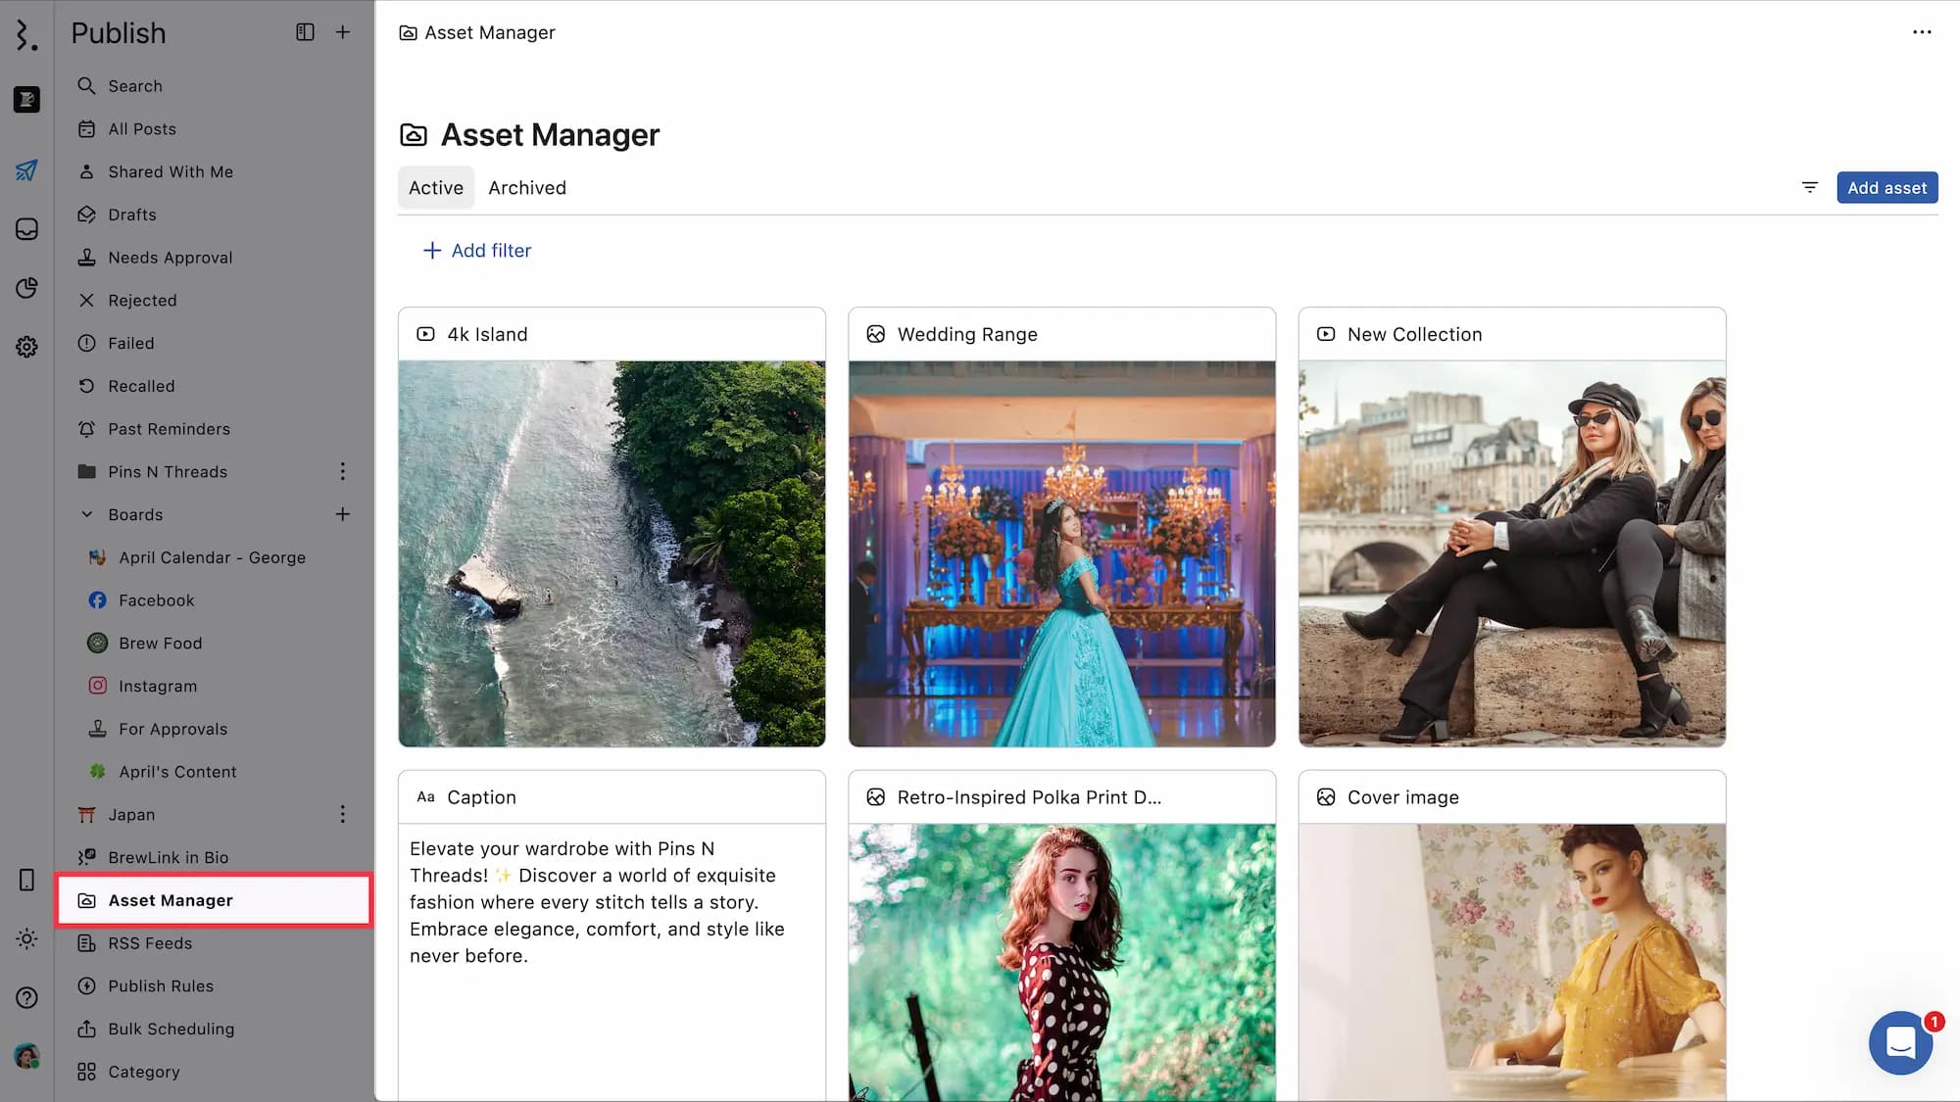
Task: Open Pins N Threads three-dot menu
Action: click(343, 471)
